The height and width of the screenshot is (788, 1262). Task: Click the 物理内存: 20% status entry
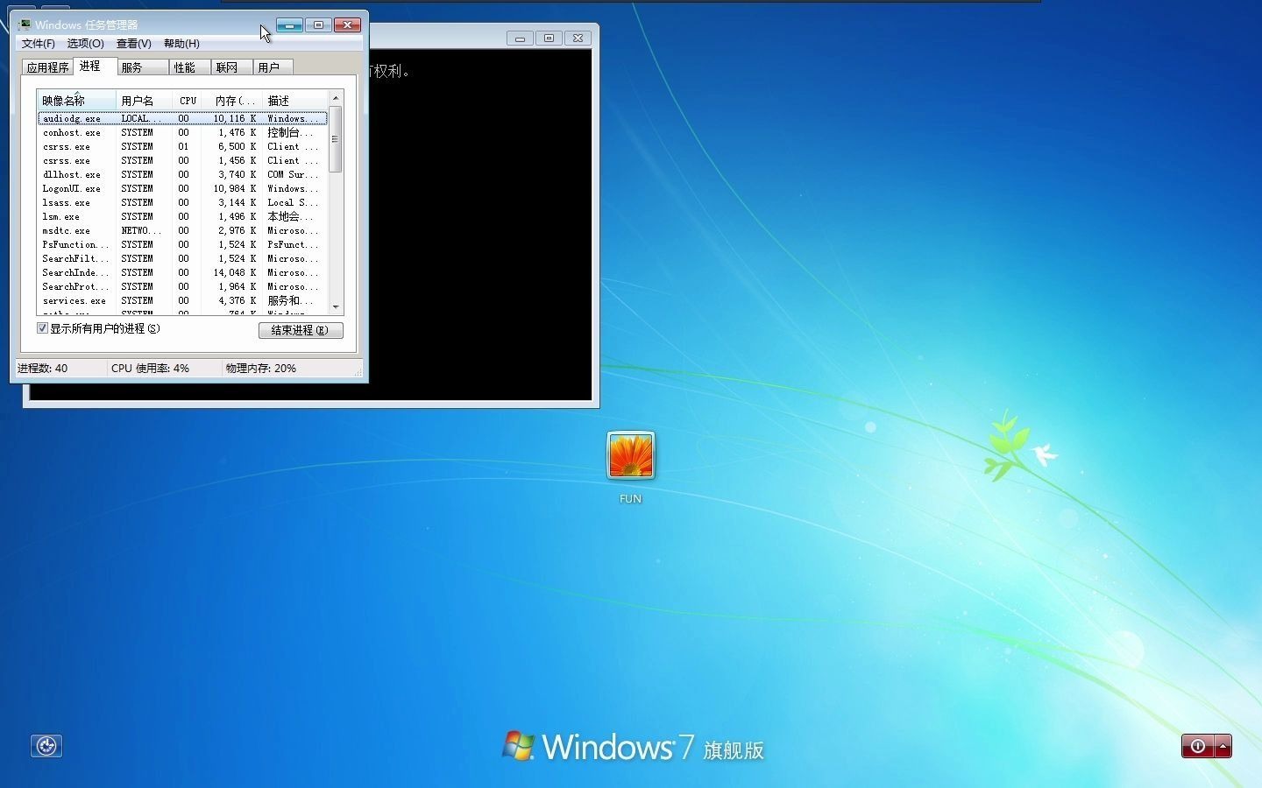coord(261,369)
